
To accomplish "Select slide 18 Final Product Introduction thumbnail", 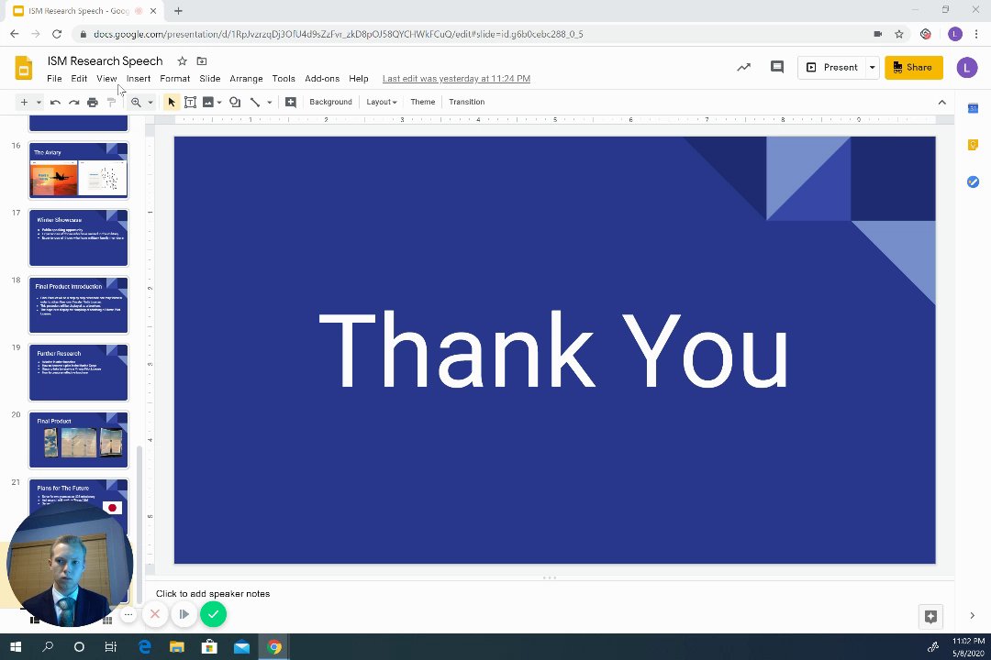I will pos(78,305).
